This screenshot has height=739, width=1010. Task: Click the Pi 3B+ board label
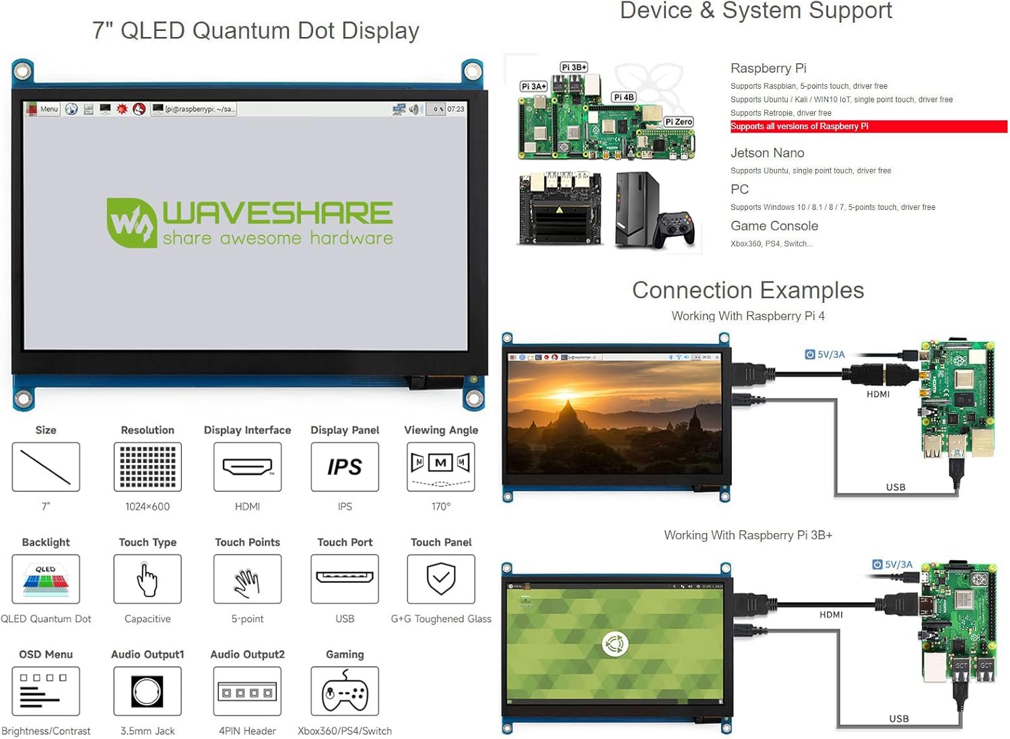[x=574, y=67]
